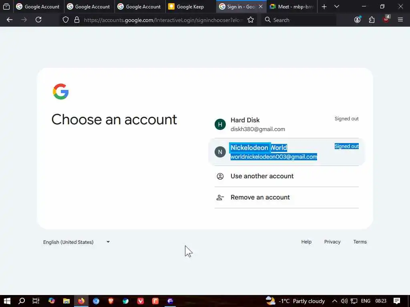The width and height of the screenshot is (410, 307).
Task: Close the Sign in tab
Action: [x=260, y=6]
